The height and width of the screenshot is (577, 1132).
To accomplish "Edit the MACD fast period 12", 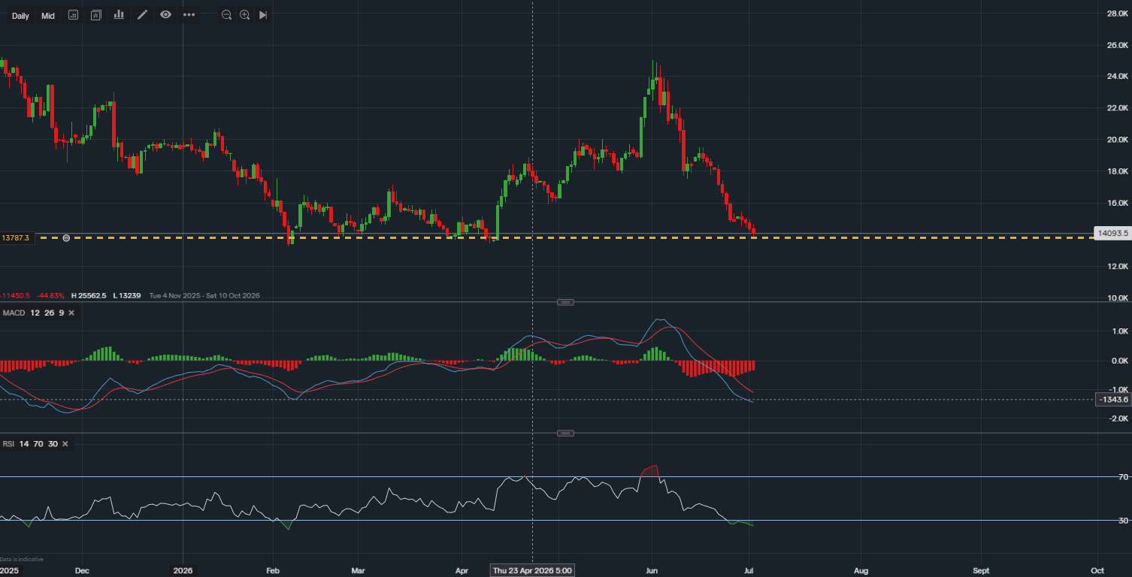I will pos(35,313).
